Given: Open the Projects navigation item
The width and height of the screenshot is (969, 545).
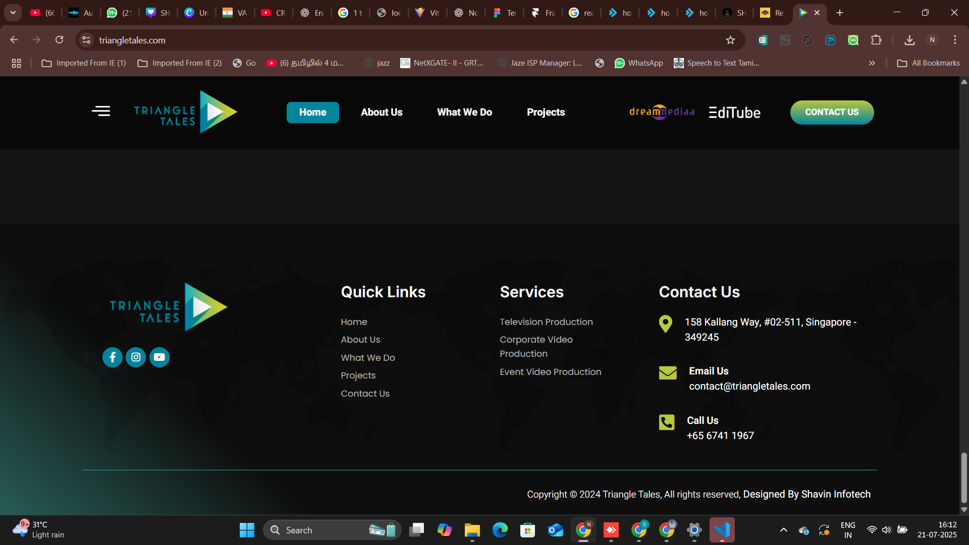Looking at the screenshot, I should pos(546,113).
